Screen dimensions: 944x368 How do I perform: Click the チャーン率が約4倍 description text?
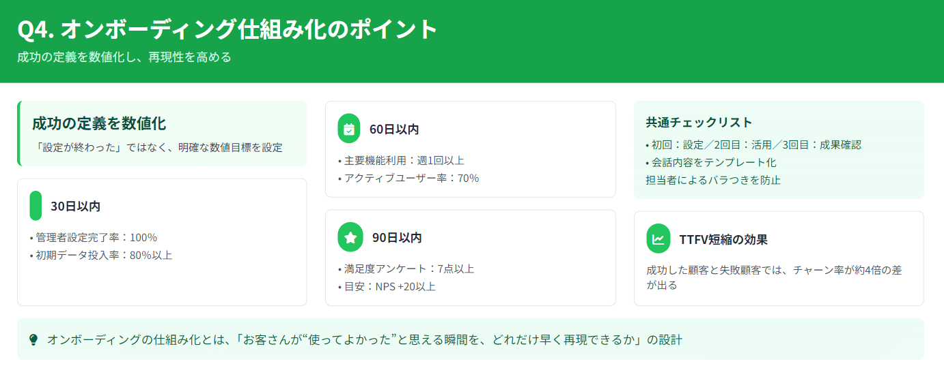(x=774, y=277)
